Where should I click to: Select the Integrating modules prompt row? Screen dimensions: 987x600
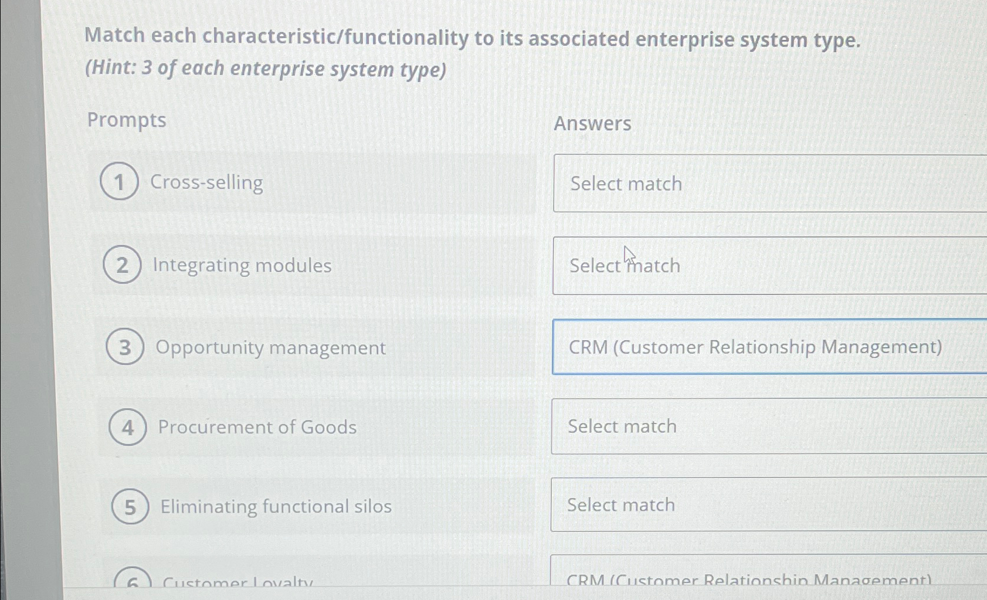coord(293,265)
